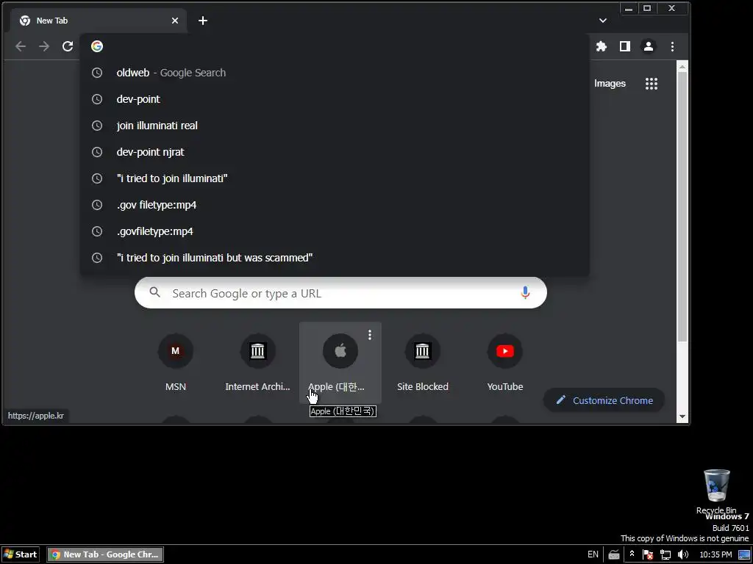Click the microphone voice search icon
Screen dimensions: 753x564
point(525,292)
